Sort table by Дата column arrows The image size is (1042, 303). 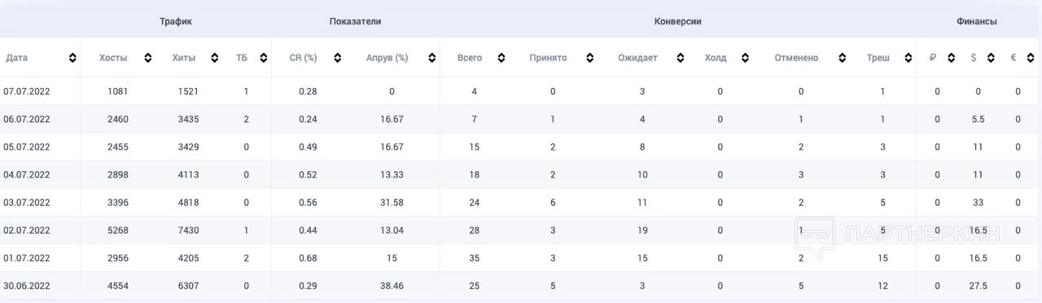(72, 58)
